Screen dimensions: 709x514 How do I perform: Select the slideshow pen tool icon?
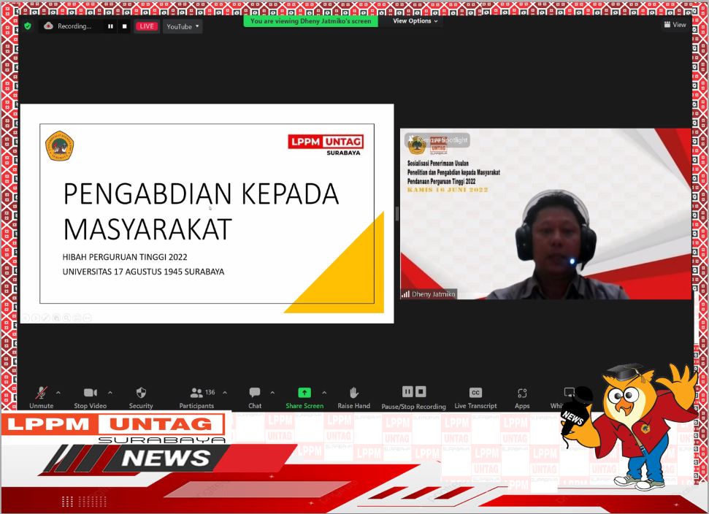[46, 318]
